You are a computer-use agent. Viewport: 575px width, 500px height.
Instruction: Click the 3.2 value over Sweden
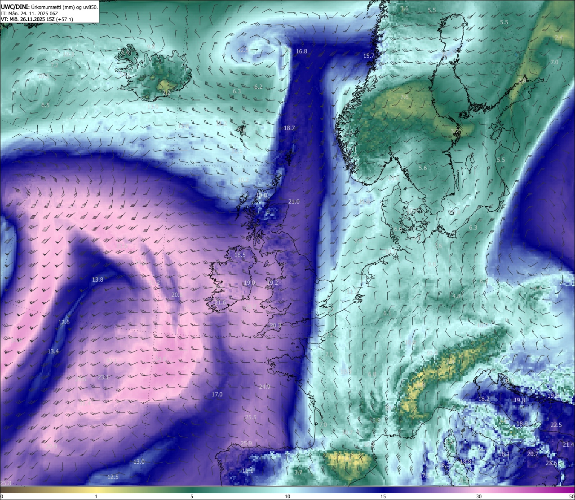455,131
